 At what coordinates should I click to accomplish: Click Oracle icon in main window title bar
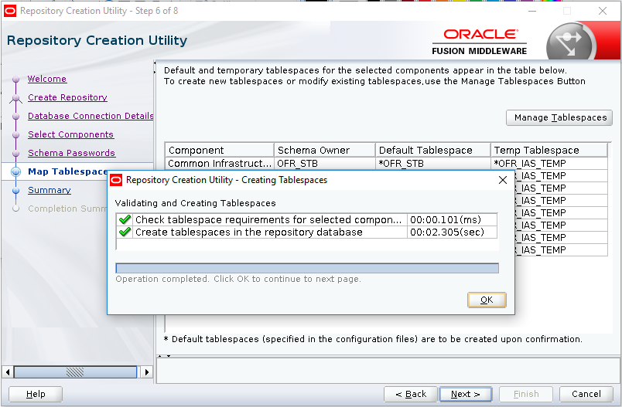[10, 11]
